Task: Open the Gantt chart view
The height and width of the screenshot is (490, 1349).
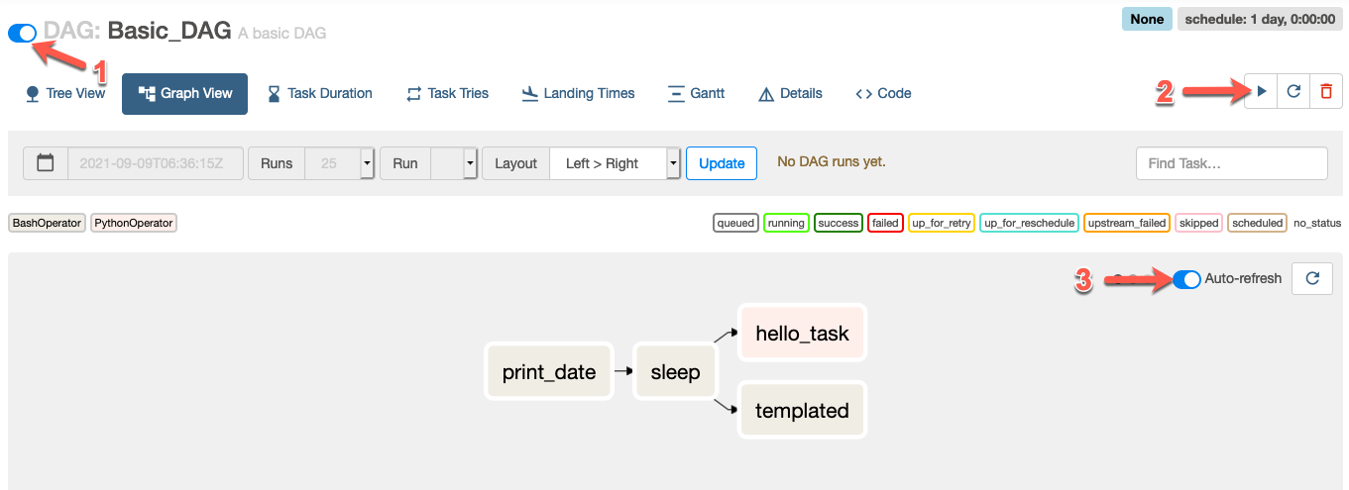Action: 696,93
